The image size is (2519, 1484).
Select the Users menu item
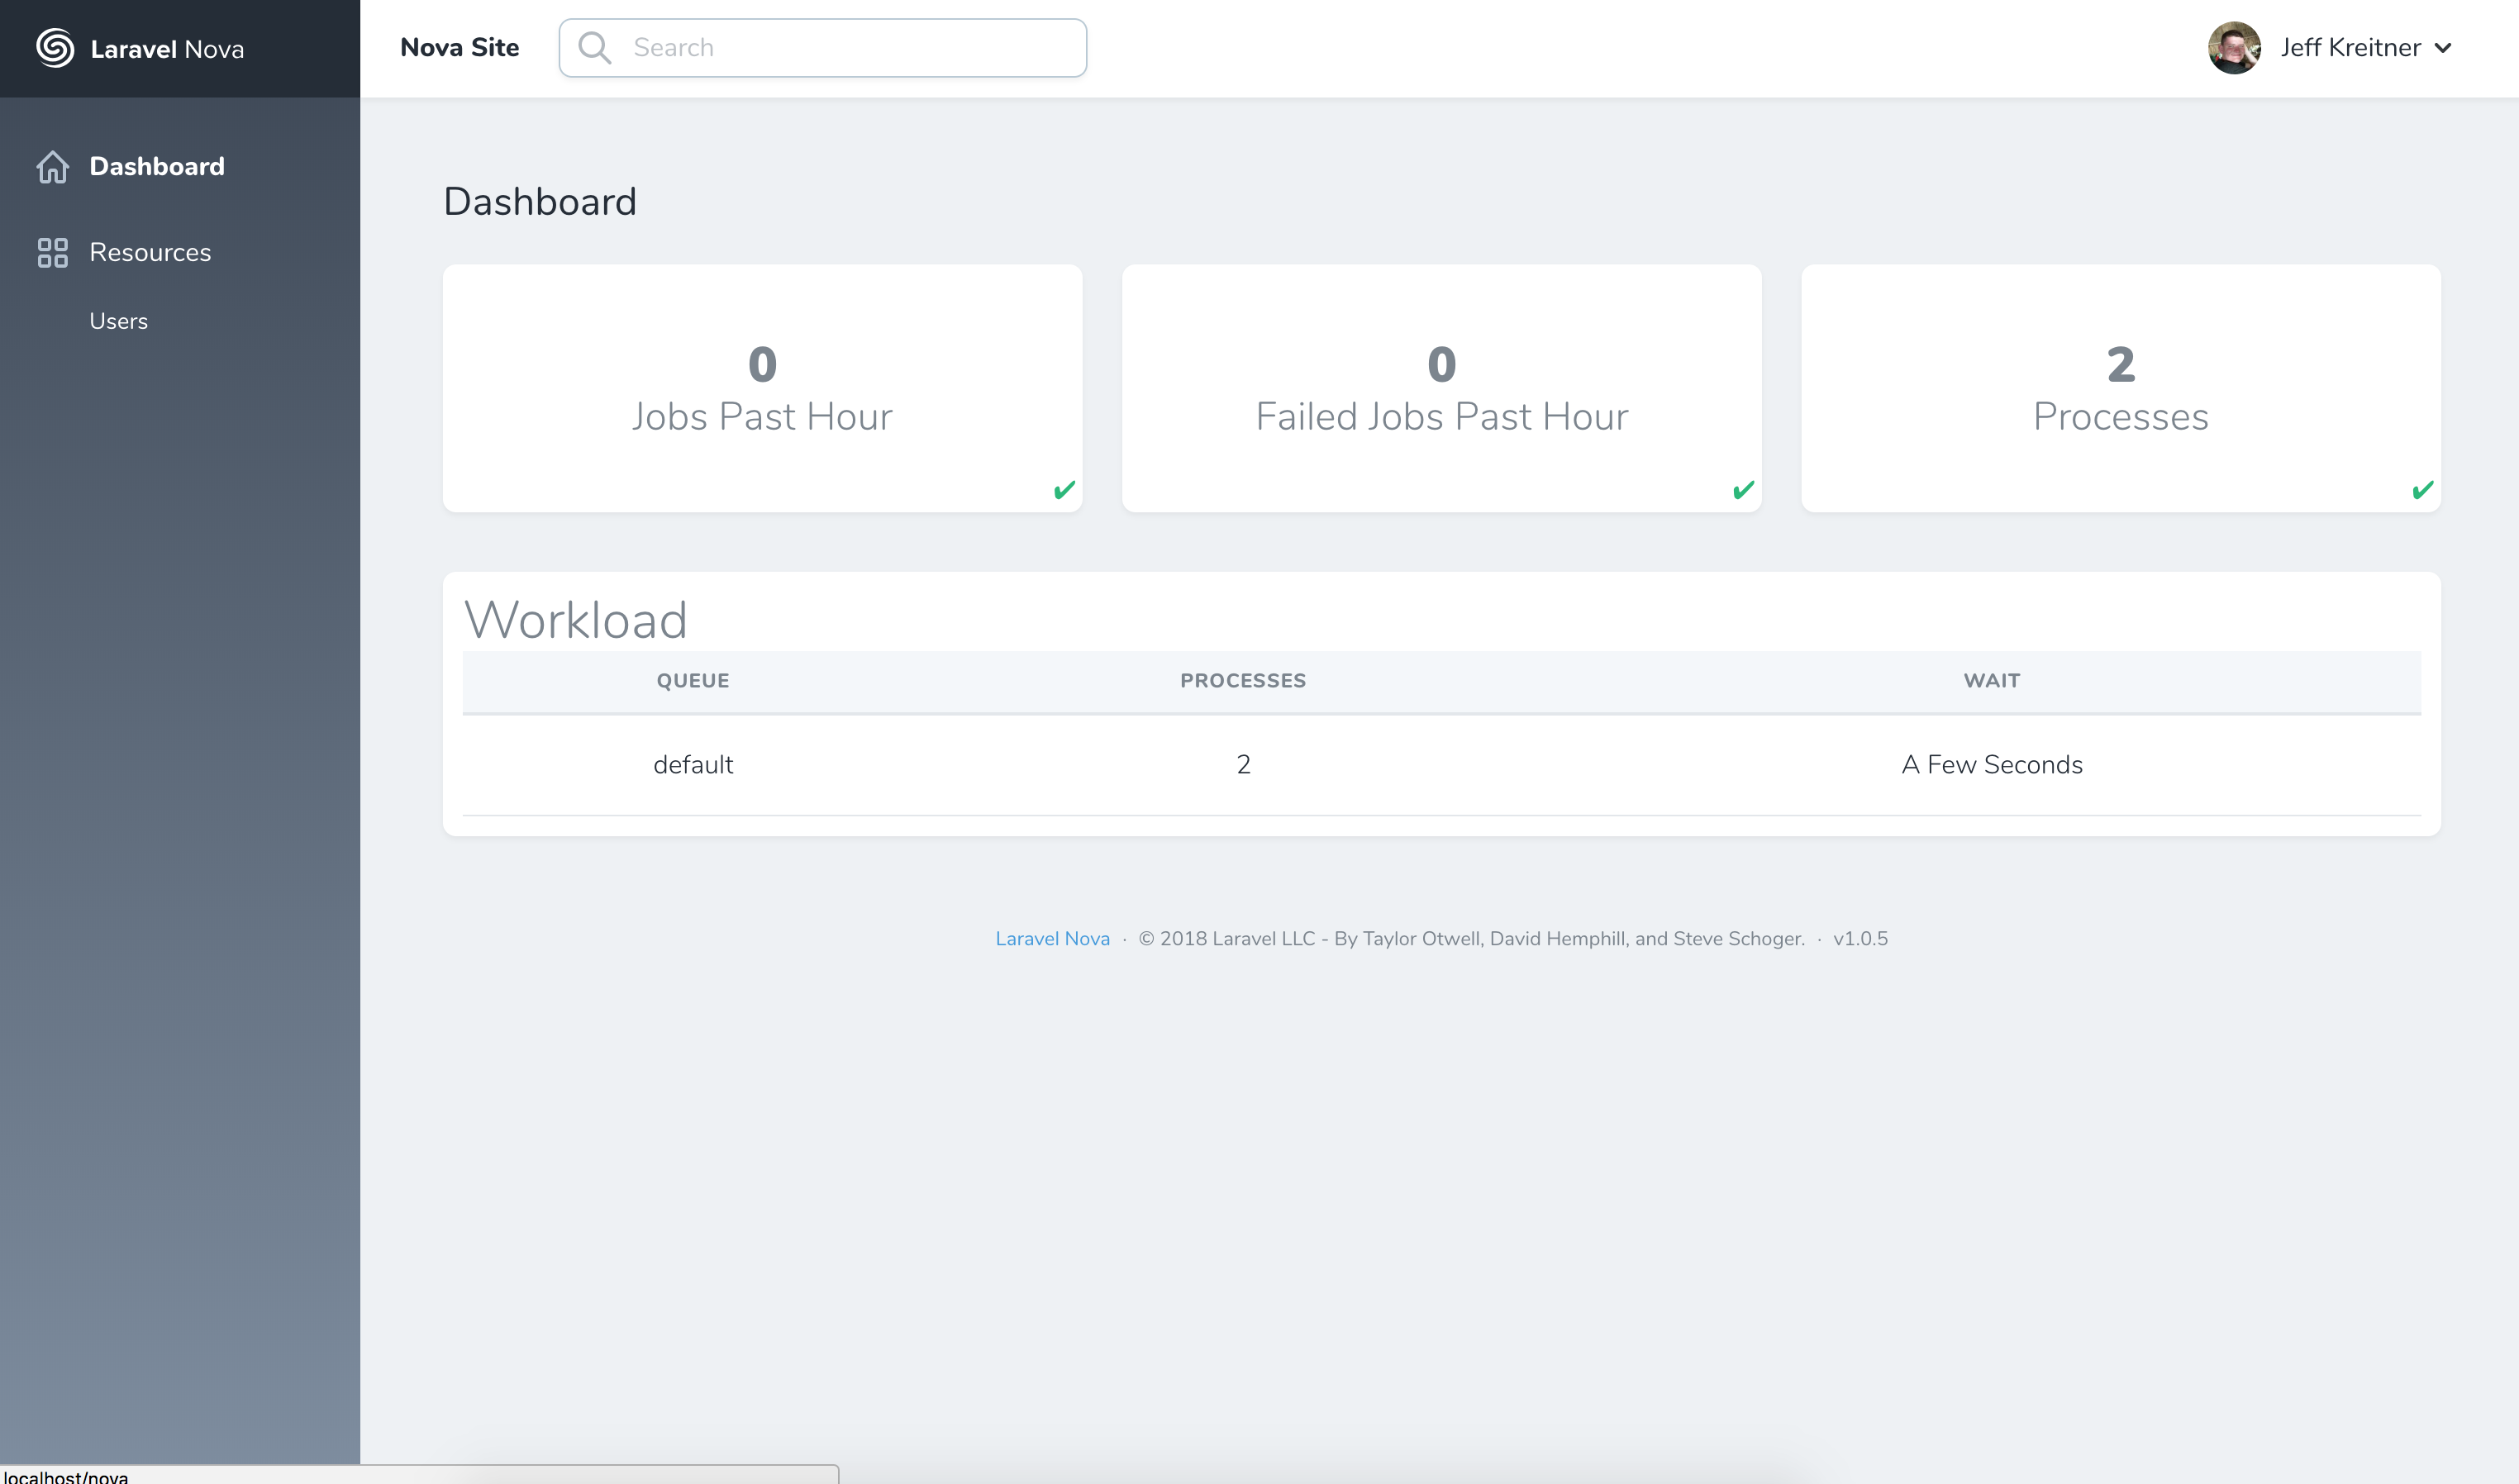pos(118,320)
